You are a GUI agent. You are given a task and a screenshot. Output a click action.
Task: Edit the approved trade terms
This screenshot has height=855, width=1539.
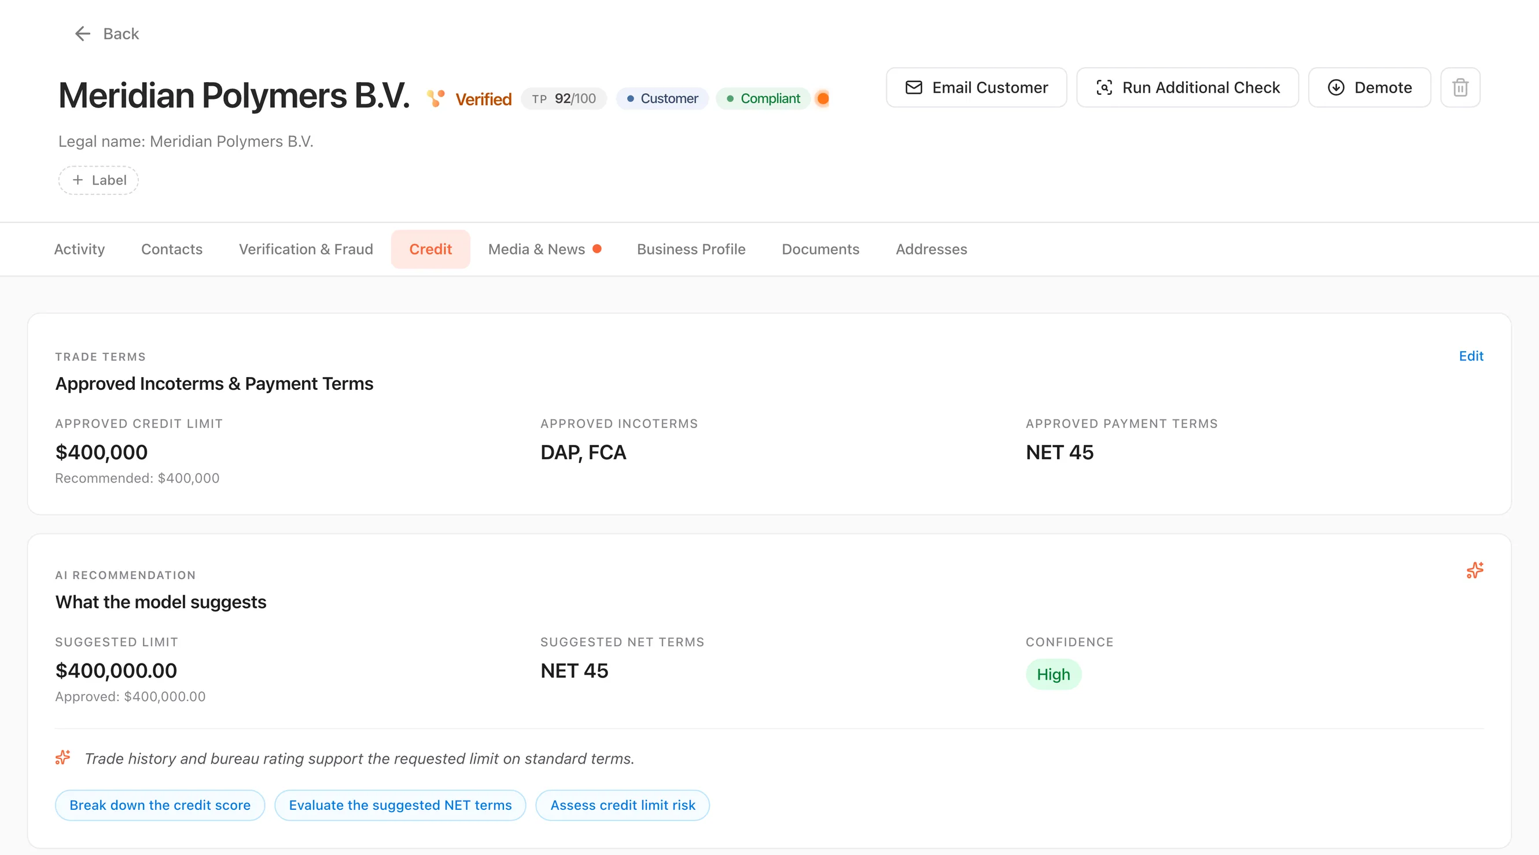(1471, 356)
